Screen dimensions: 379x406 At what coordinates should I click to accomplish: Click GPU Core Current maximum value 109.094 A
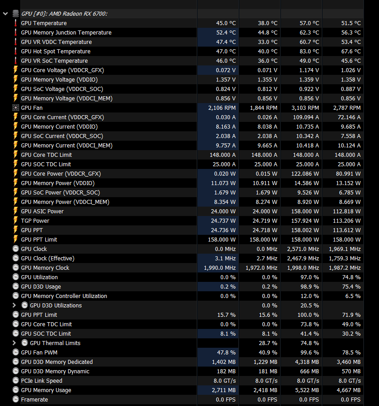306,117
